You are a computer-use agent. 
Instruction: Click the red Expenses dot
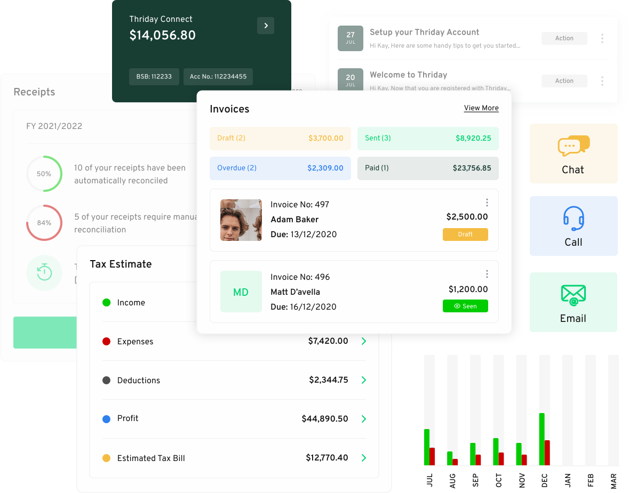[x=106, y=342]
